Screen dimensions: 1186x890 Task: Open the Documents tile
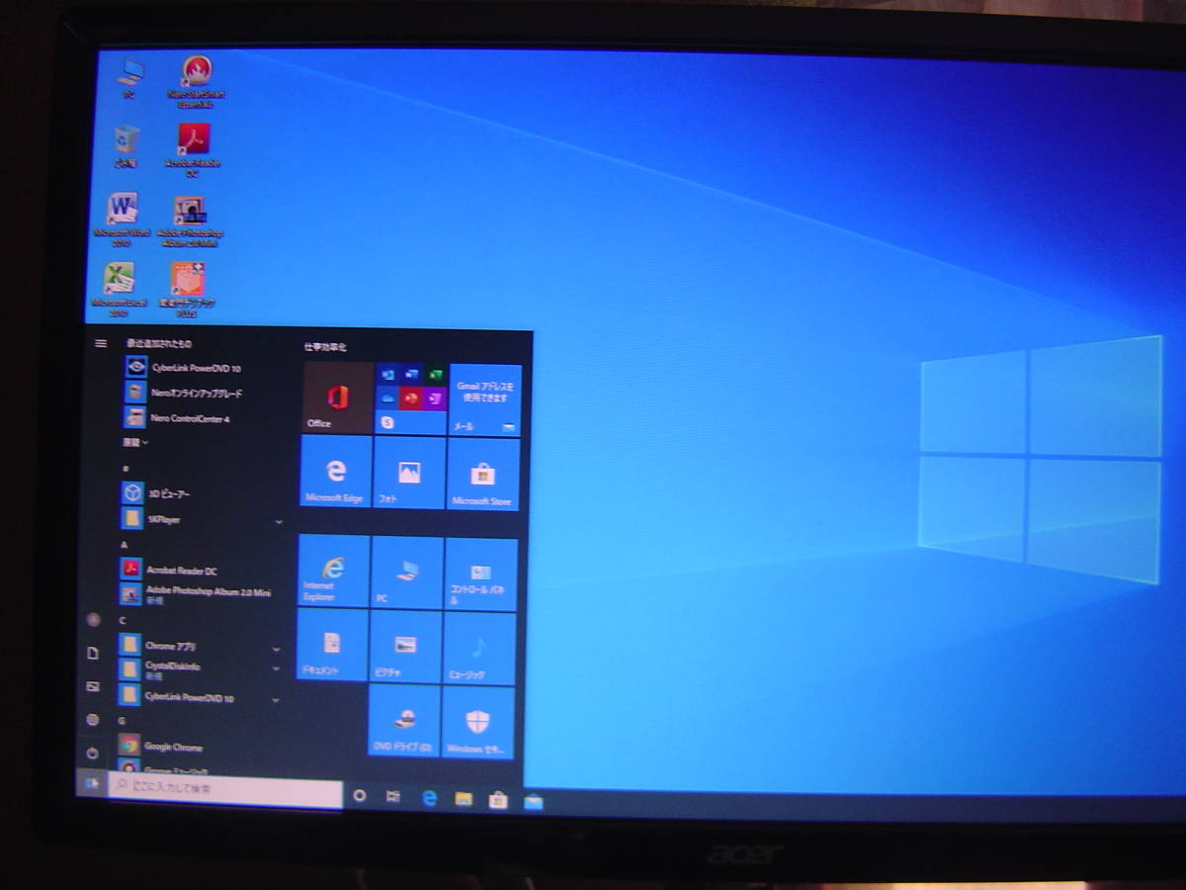coord(331,645)
